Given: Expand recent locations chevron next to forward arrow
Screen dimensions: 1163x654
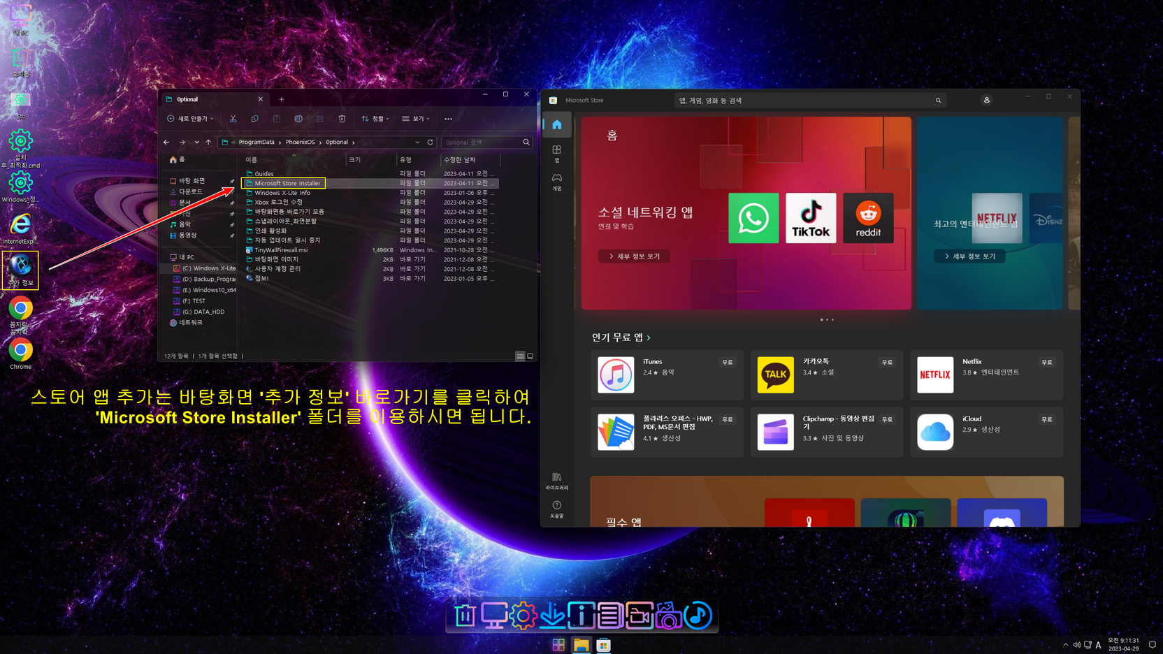Looking at the screenshot, I should (196, 142).
